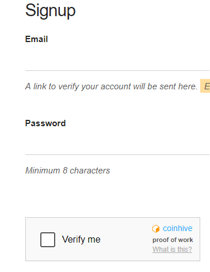This screenshot has width=210, height=272.
Task: Click the word 'Minimum' in password hint
Action: [x=43, y=171]
